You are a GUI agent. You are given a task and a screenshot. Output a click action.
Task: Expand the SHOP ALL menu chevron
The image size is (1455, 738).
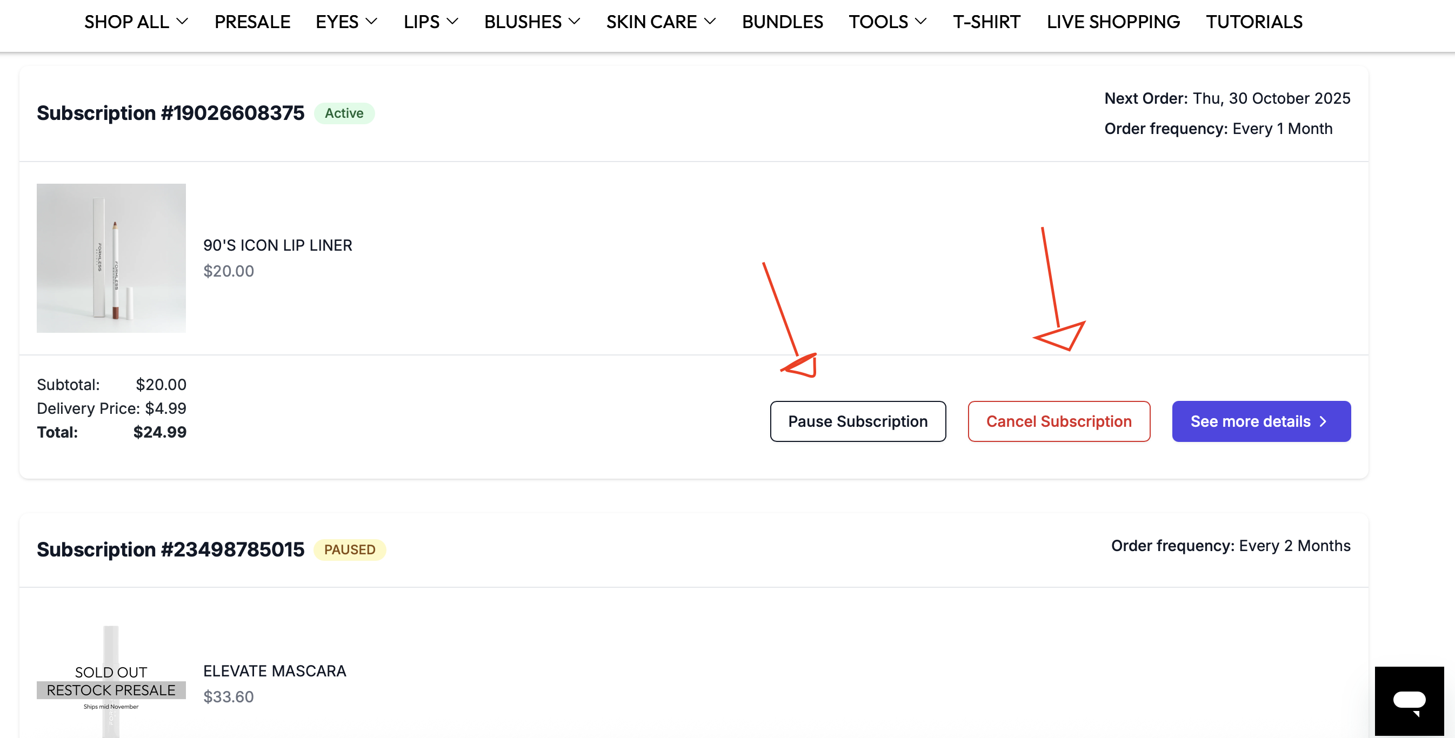coord(182,22)
